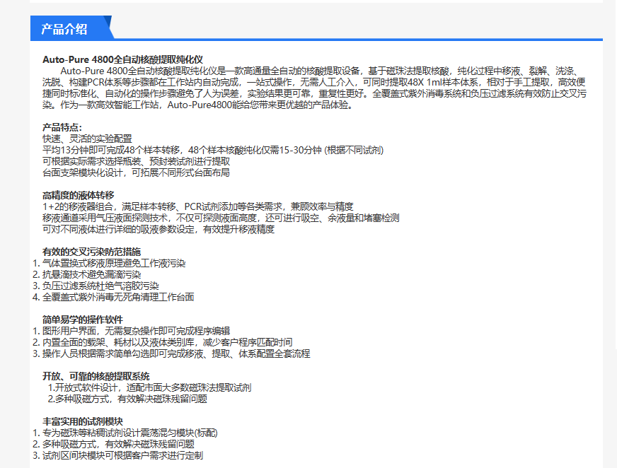The image size is (617, 468).
Task: Click the intro paragraph line starting 洗脱、构建PCR体系
Action: pos(314,82)
